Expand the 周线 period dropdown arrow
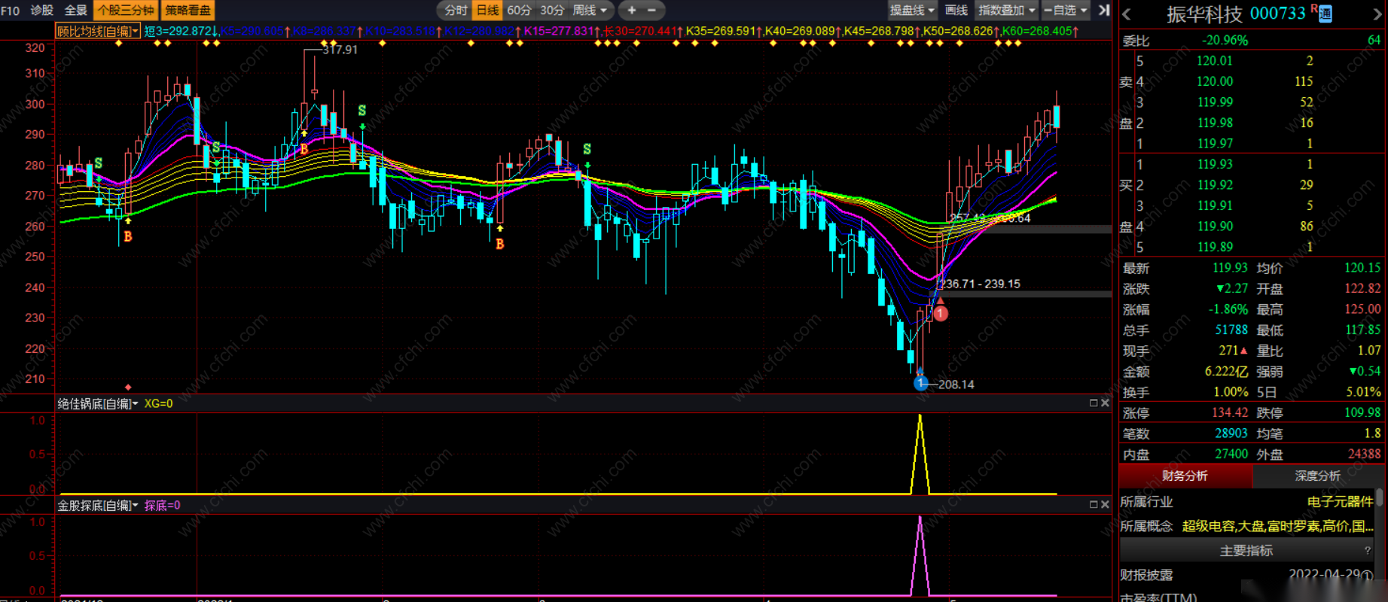Viewport: 1388px width, 602px height. point(603,11)
